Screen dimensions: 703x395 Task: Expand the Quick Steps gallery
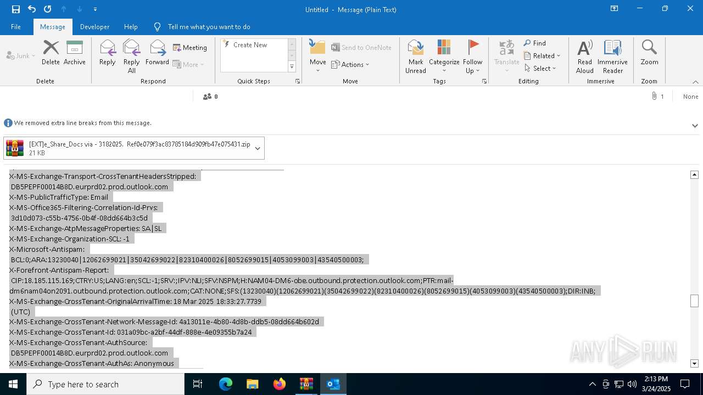tap(292, 67)
